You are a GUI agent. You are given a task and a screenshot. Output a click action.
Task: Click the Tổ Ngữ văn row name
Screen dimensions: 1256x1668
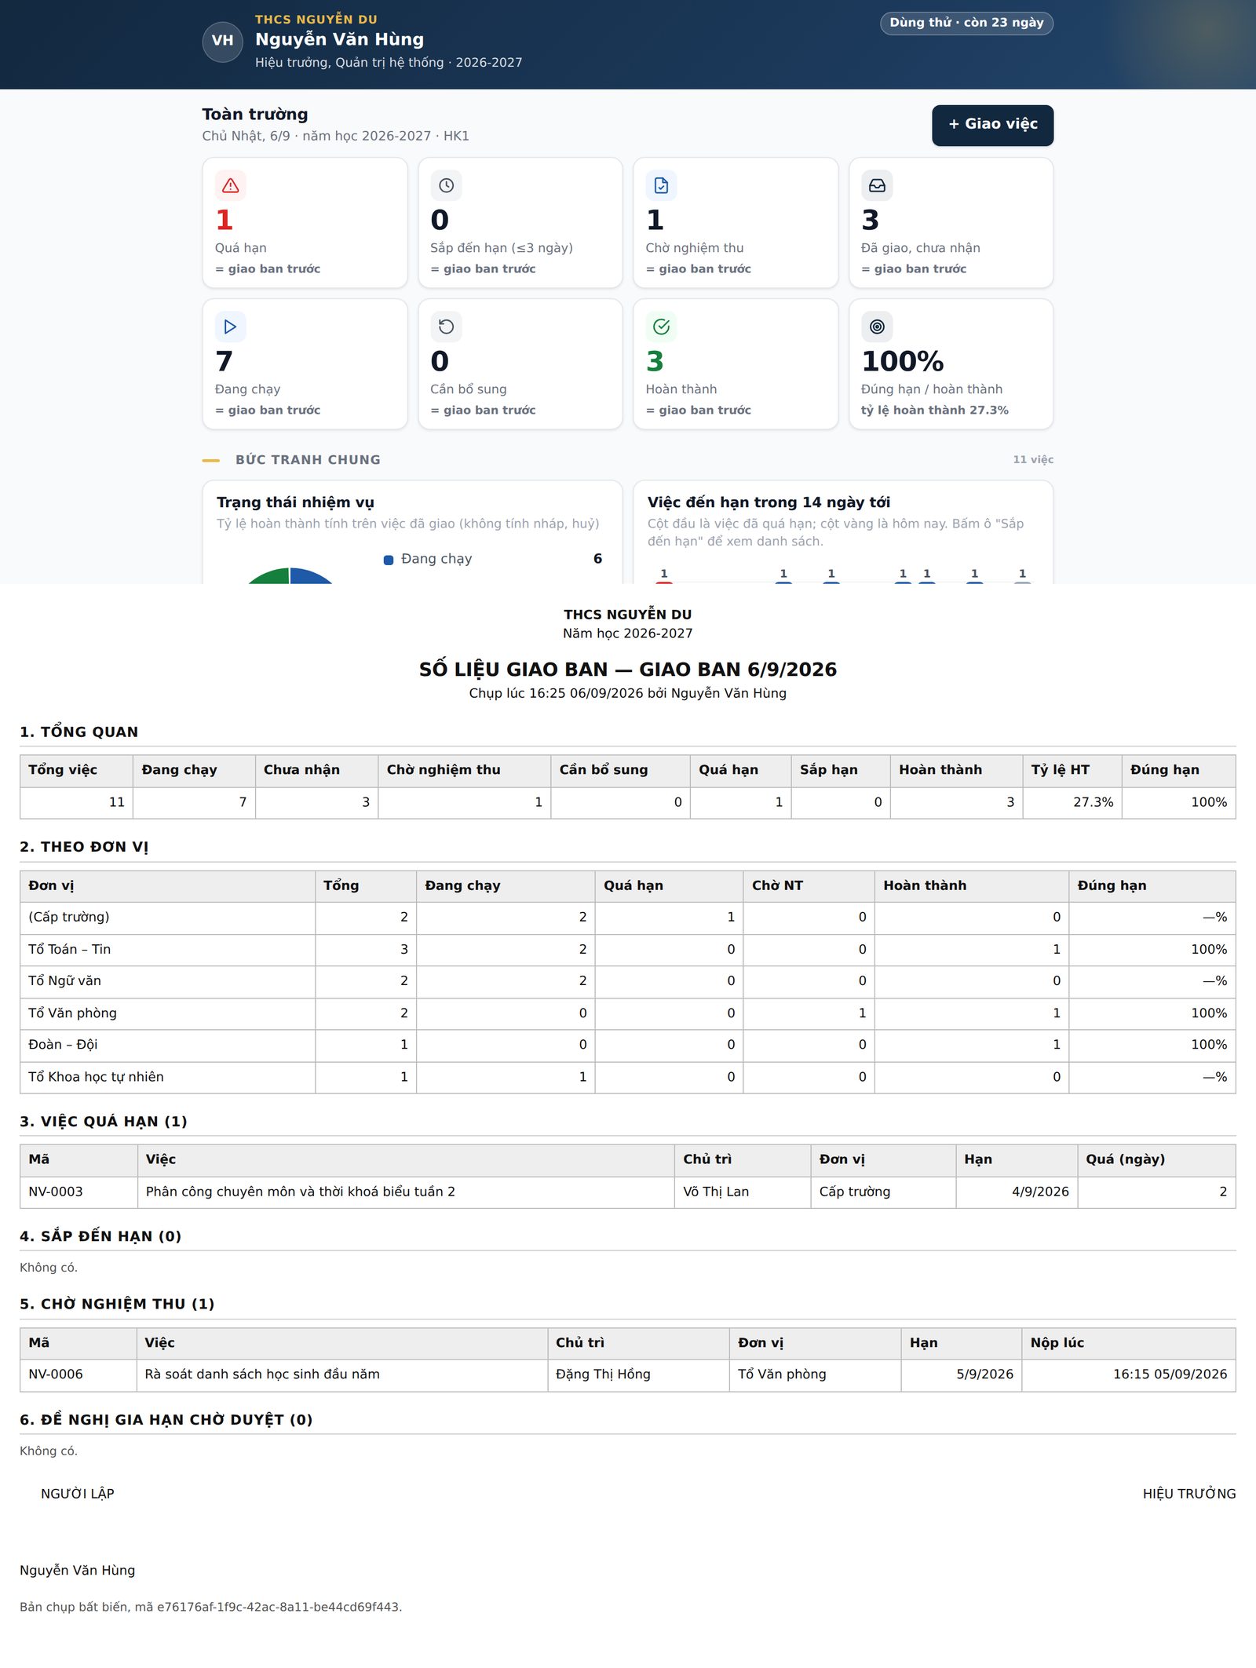coord(65,981)
